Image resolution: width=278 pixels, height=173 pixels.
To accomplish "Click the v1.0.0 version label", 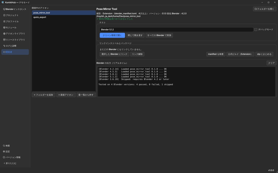I will pyautogui.click(x=271, y=170).
